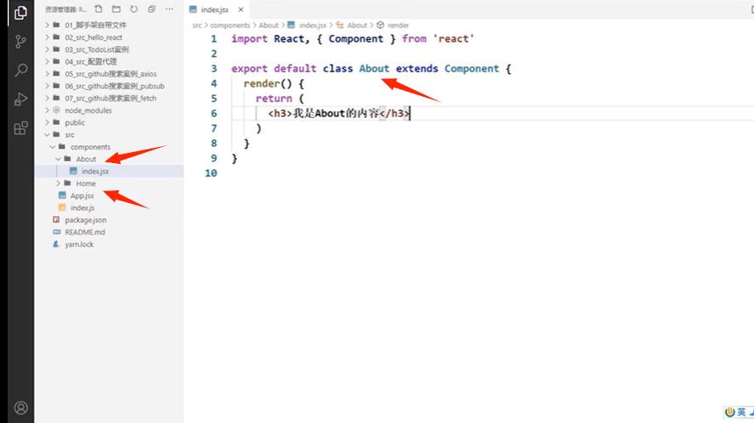Open the Accounts menu icon

[20, 408]
